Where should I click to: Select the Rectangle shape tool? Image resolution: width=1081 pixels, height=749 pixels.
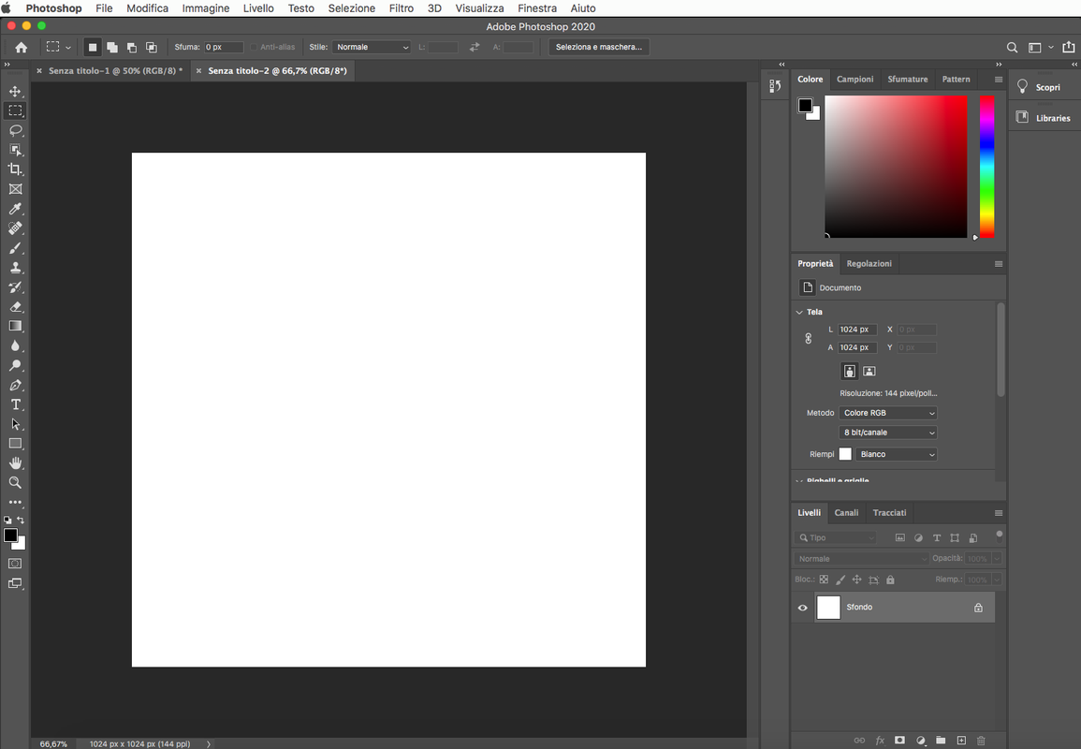pos(15,444)
